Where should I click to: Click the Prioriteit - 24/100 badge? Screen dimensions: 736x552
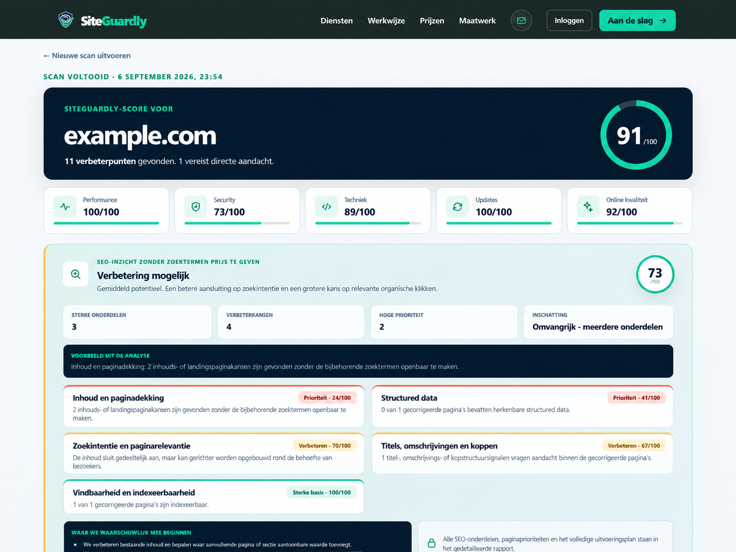(x=327, y=398)
